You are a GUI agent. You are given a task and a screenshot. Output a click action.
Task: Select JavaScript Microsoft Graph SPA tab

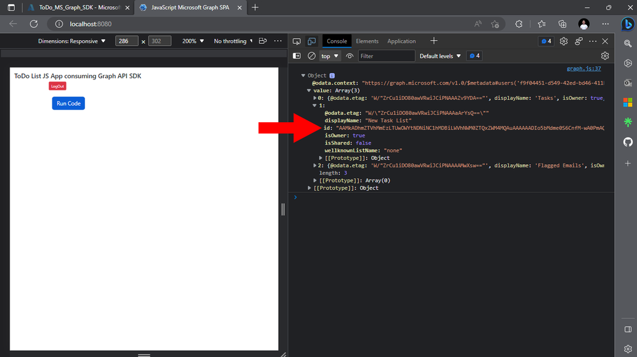[190, 7]
